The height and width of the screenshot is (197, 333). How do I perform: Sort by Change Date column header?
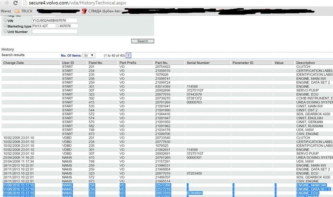[x=14, y=63]
